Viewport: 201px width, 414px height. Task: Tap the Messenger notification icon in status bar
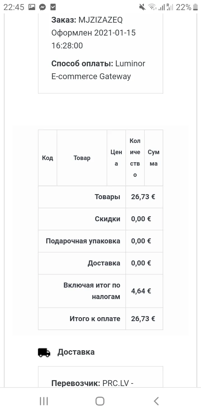(42, 7)
